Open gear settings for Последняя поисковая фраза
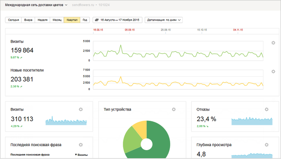The width and height of the screenshot is (281, 159). click(x=81, y=145)
